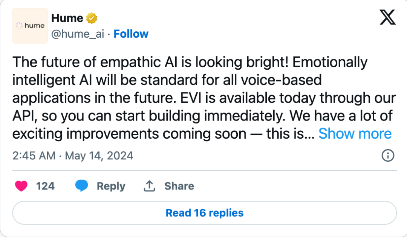Open the Twitter info circle icon
Viewport: 407px width, 237px height.
click(x=388, y=155)
